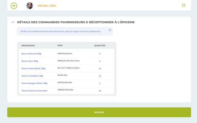Click the green RETOUR button
This screenshot has width=197, height=123.
pos(99,112)
